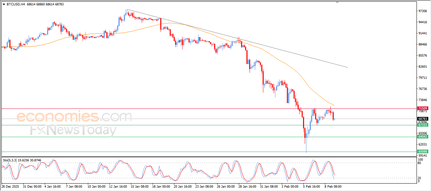Click the 28 Dec 2025 date label
Viewport: 431px width, 191px height.
pos(10,186)
